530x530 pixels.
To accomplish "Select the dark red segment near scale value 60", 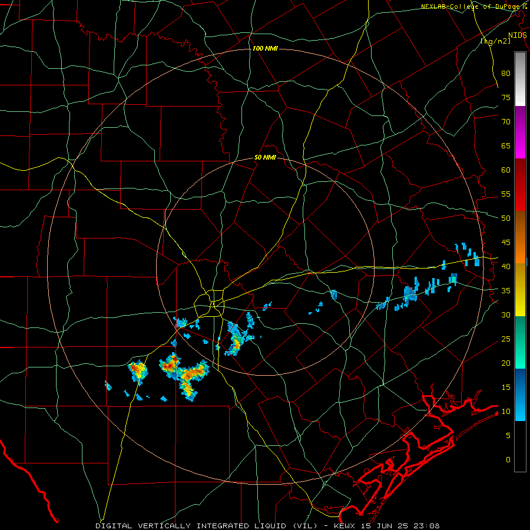I will tap(520, 173).
